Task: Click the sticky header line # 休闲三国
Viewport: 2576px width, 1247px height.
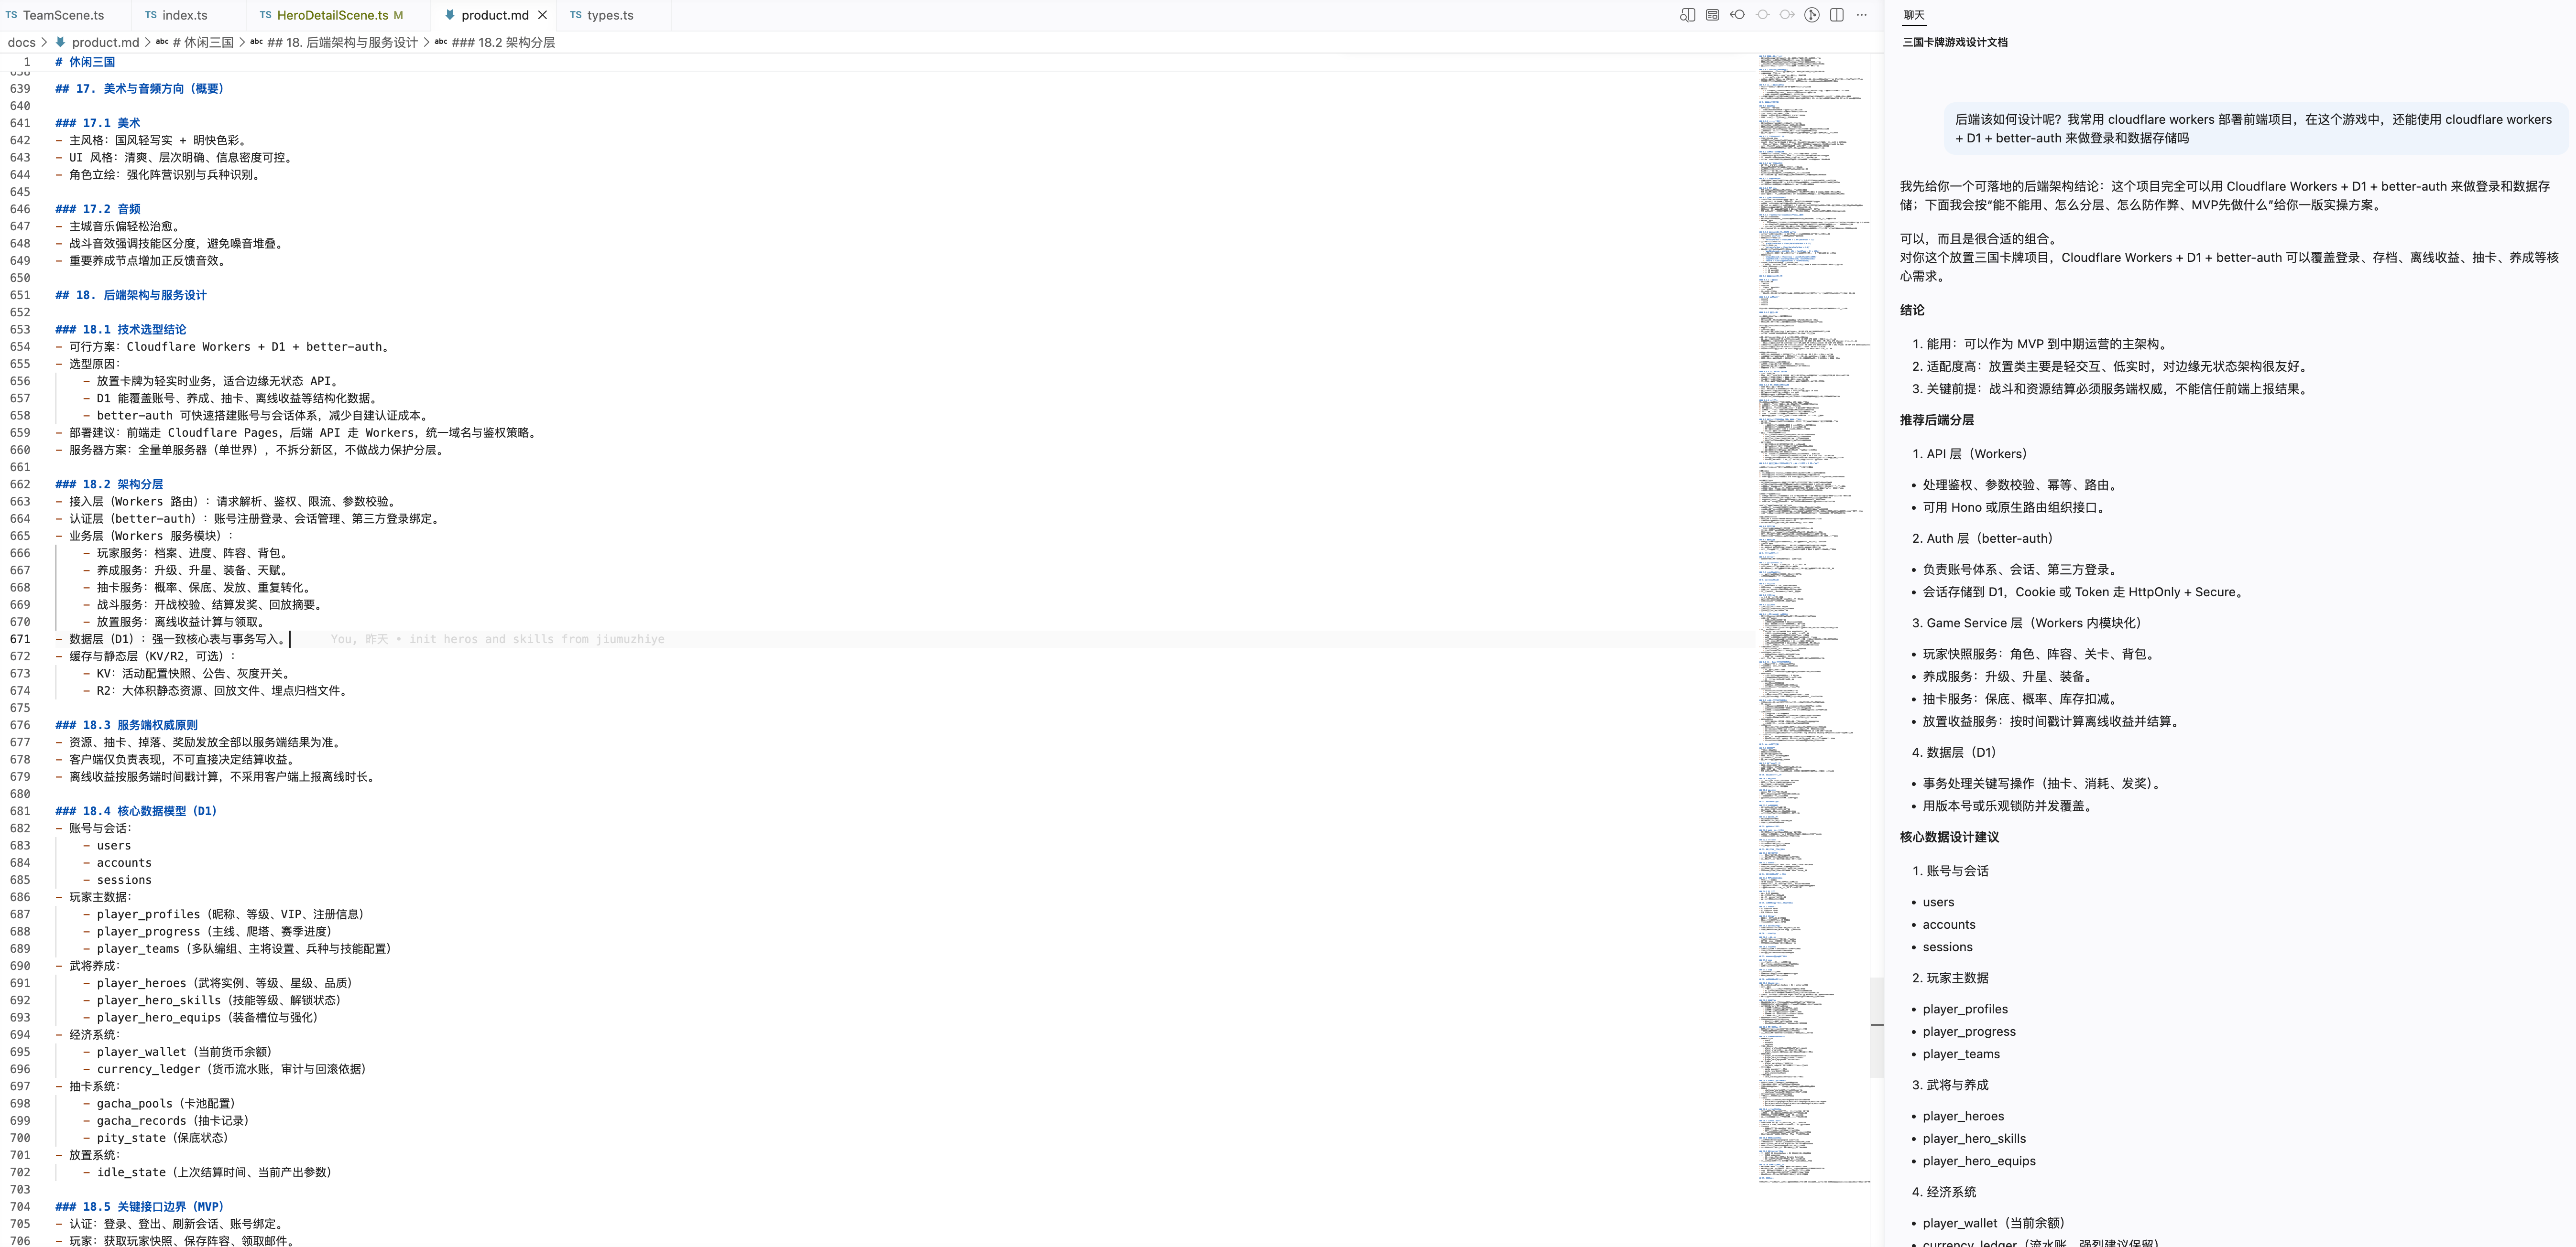Action: coord(85,62)
